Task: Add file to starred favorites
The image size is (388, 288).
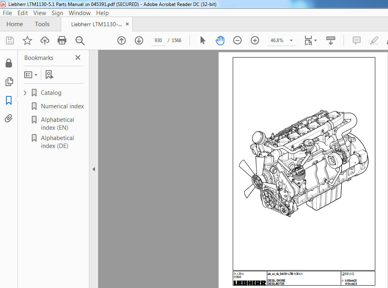Action: pyautogui.click(x=27, y=40)
